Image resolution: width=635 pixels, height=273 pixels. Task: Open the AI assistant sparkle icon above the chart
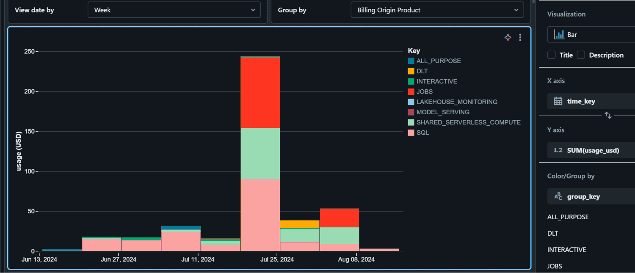tap(508, 37)
